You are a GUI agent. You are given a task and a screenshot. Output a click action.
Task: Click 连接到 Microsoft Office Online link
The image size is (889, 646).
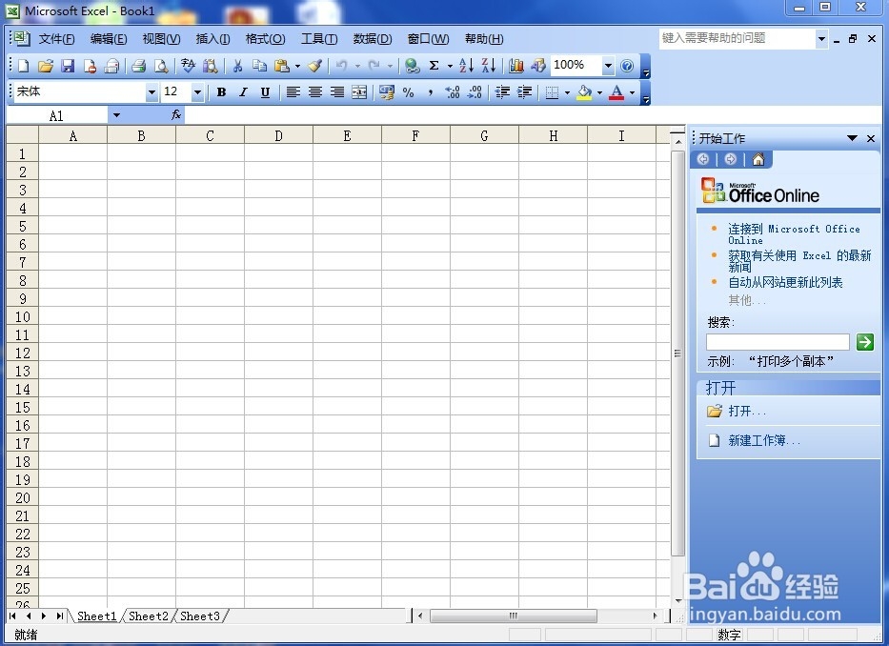coord(794,233)
